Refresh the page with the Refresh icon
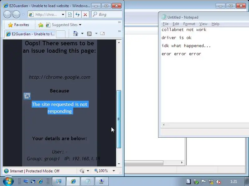249x186 pixels. pyautogui.click(x=78, y=15)
